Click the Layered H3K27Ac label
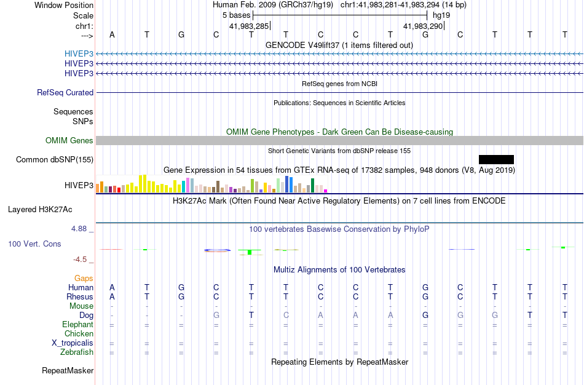 [40, 210]
